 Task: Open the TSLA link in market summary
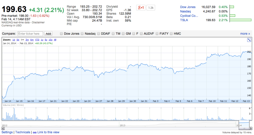click(x=184, y=20)
